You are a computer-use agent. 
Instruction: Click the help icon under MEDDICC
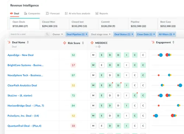pos(99,47)
